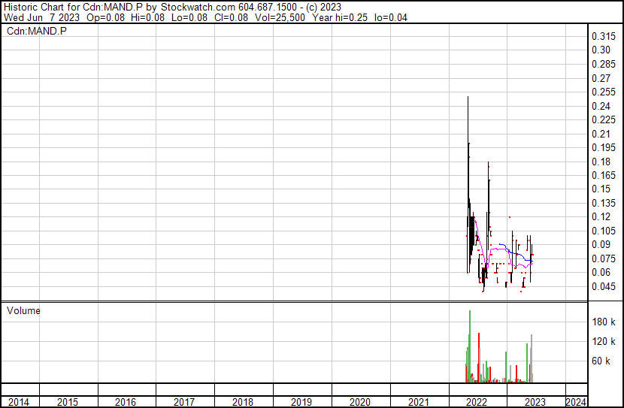Click the 0.18 price axis value
The image size is (624, 408).
pos(601,162)
